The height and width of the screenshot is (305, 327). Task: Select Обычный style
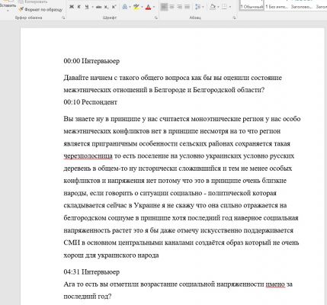(x=252, y=5)
